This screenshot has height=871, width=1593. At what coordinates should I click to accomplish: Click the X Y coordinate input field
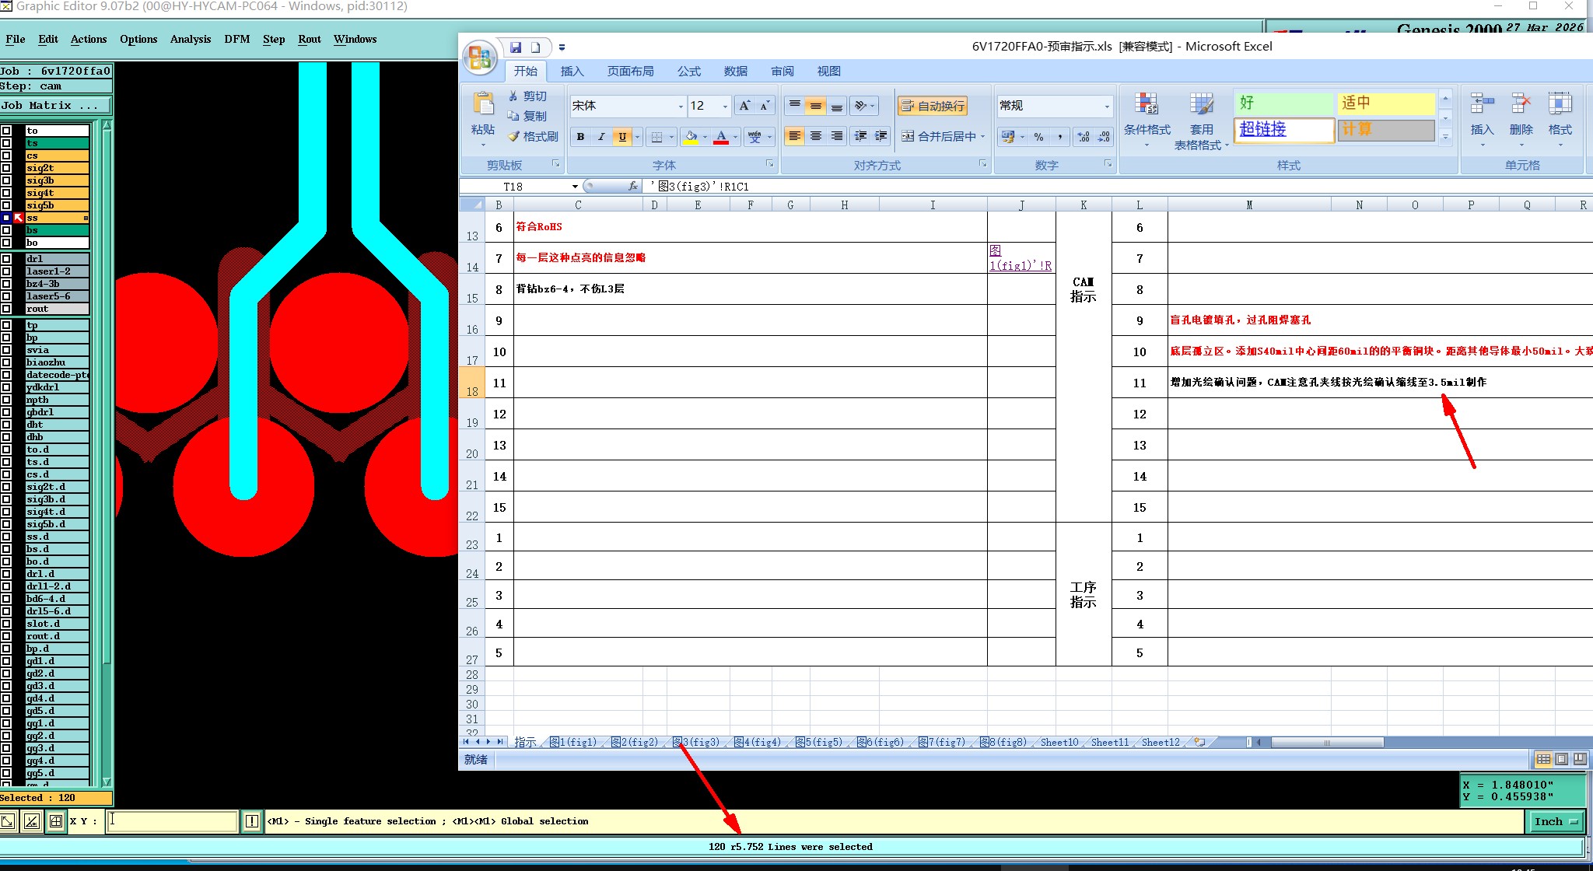pos(172,821)
